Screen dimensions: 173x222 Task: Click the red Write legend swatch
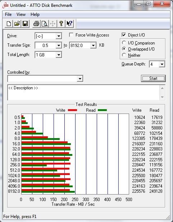pos(72,110)
